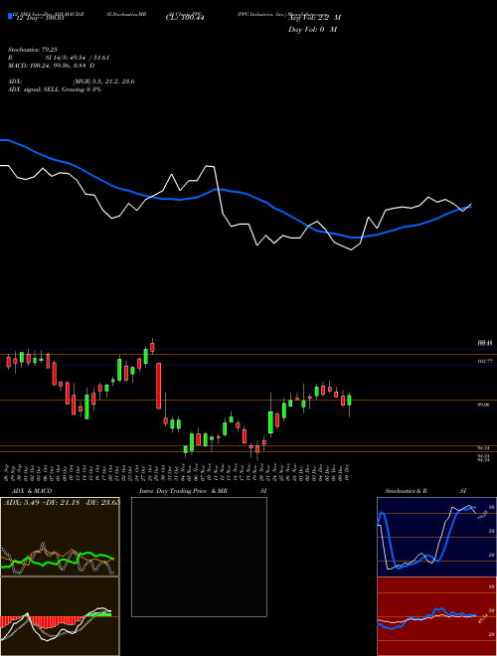Click the first red candlestick on the chart
Screen dimensions: 497x656
click(8, 362)
